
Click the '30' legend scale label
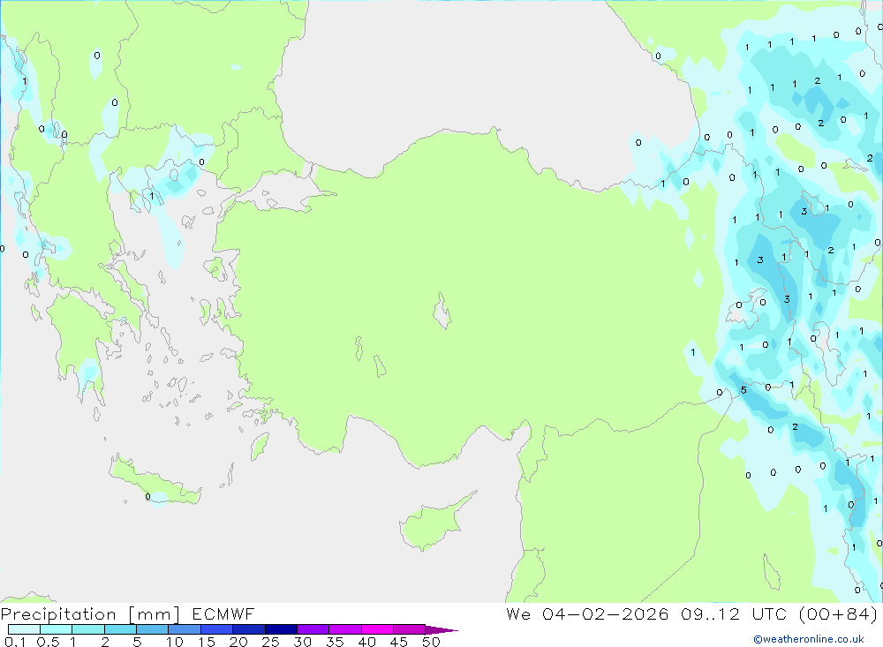tap(302, 642)
